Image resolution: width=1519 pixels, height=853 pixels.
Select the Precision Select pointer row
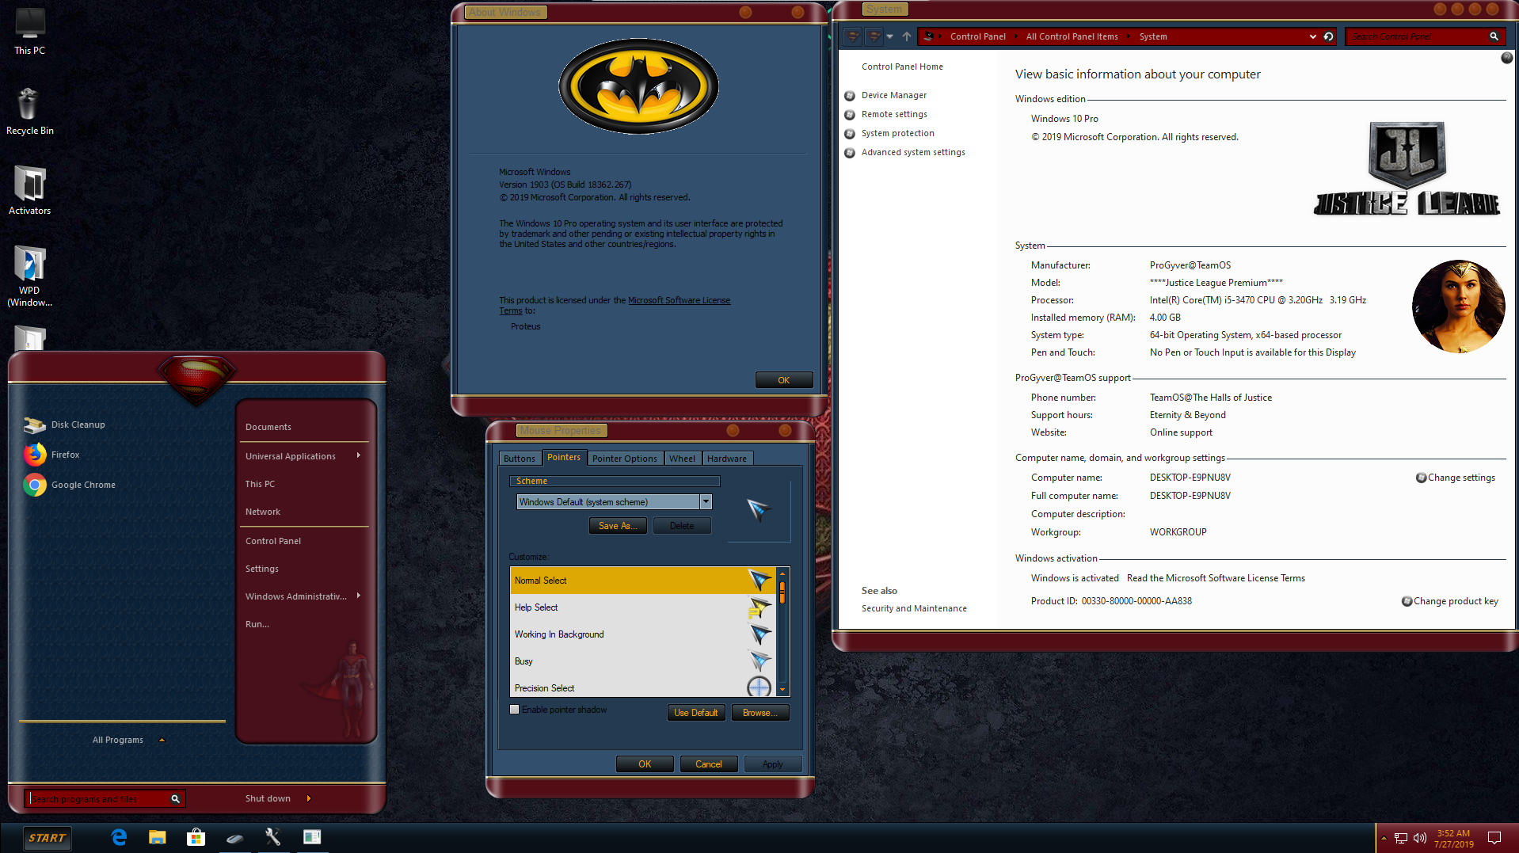pyautogui.click(x=642, y=687)
